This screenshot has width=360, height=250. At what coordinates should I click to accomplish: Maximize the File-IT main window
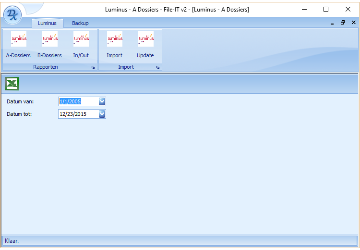pos(326,10)
